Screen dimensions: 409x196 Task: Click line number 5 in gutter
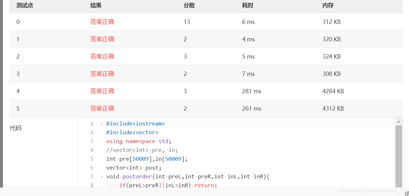92,159
